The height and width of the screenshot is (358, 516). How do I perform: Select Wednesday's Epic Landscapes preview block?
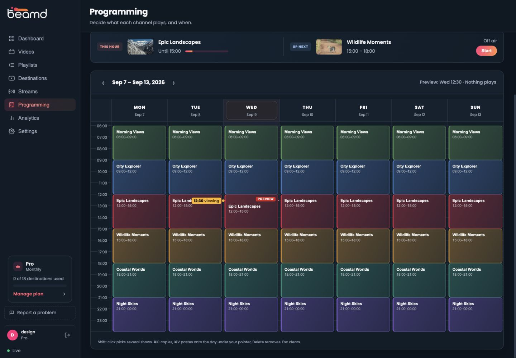coord(251,211)
